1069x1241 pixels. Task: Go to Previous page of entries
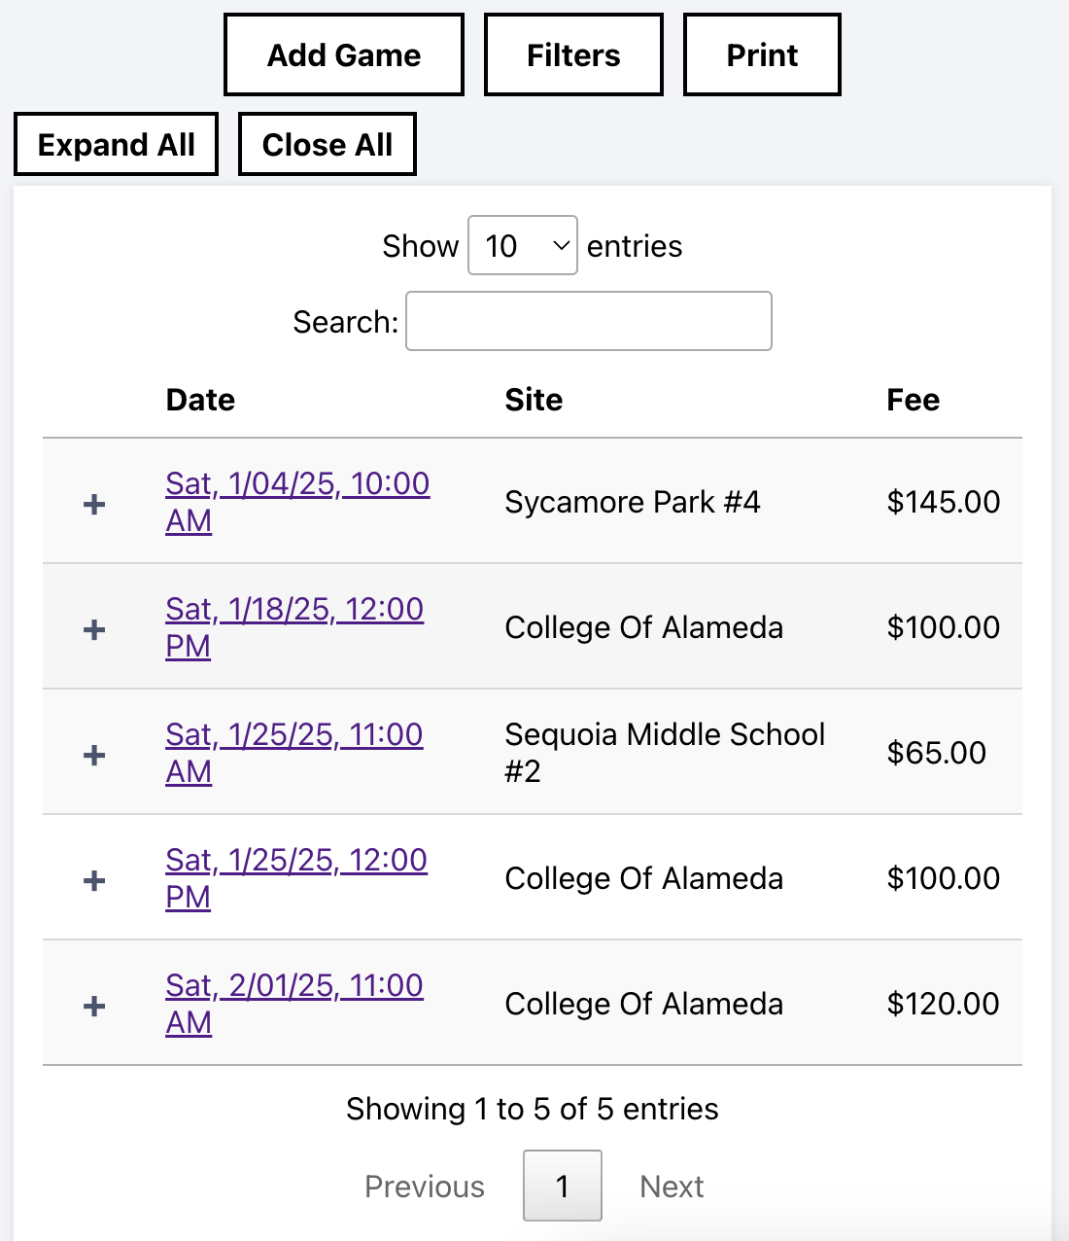point(425,1187)
